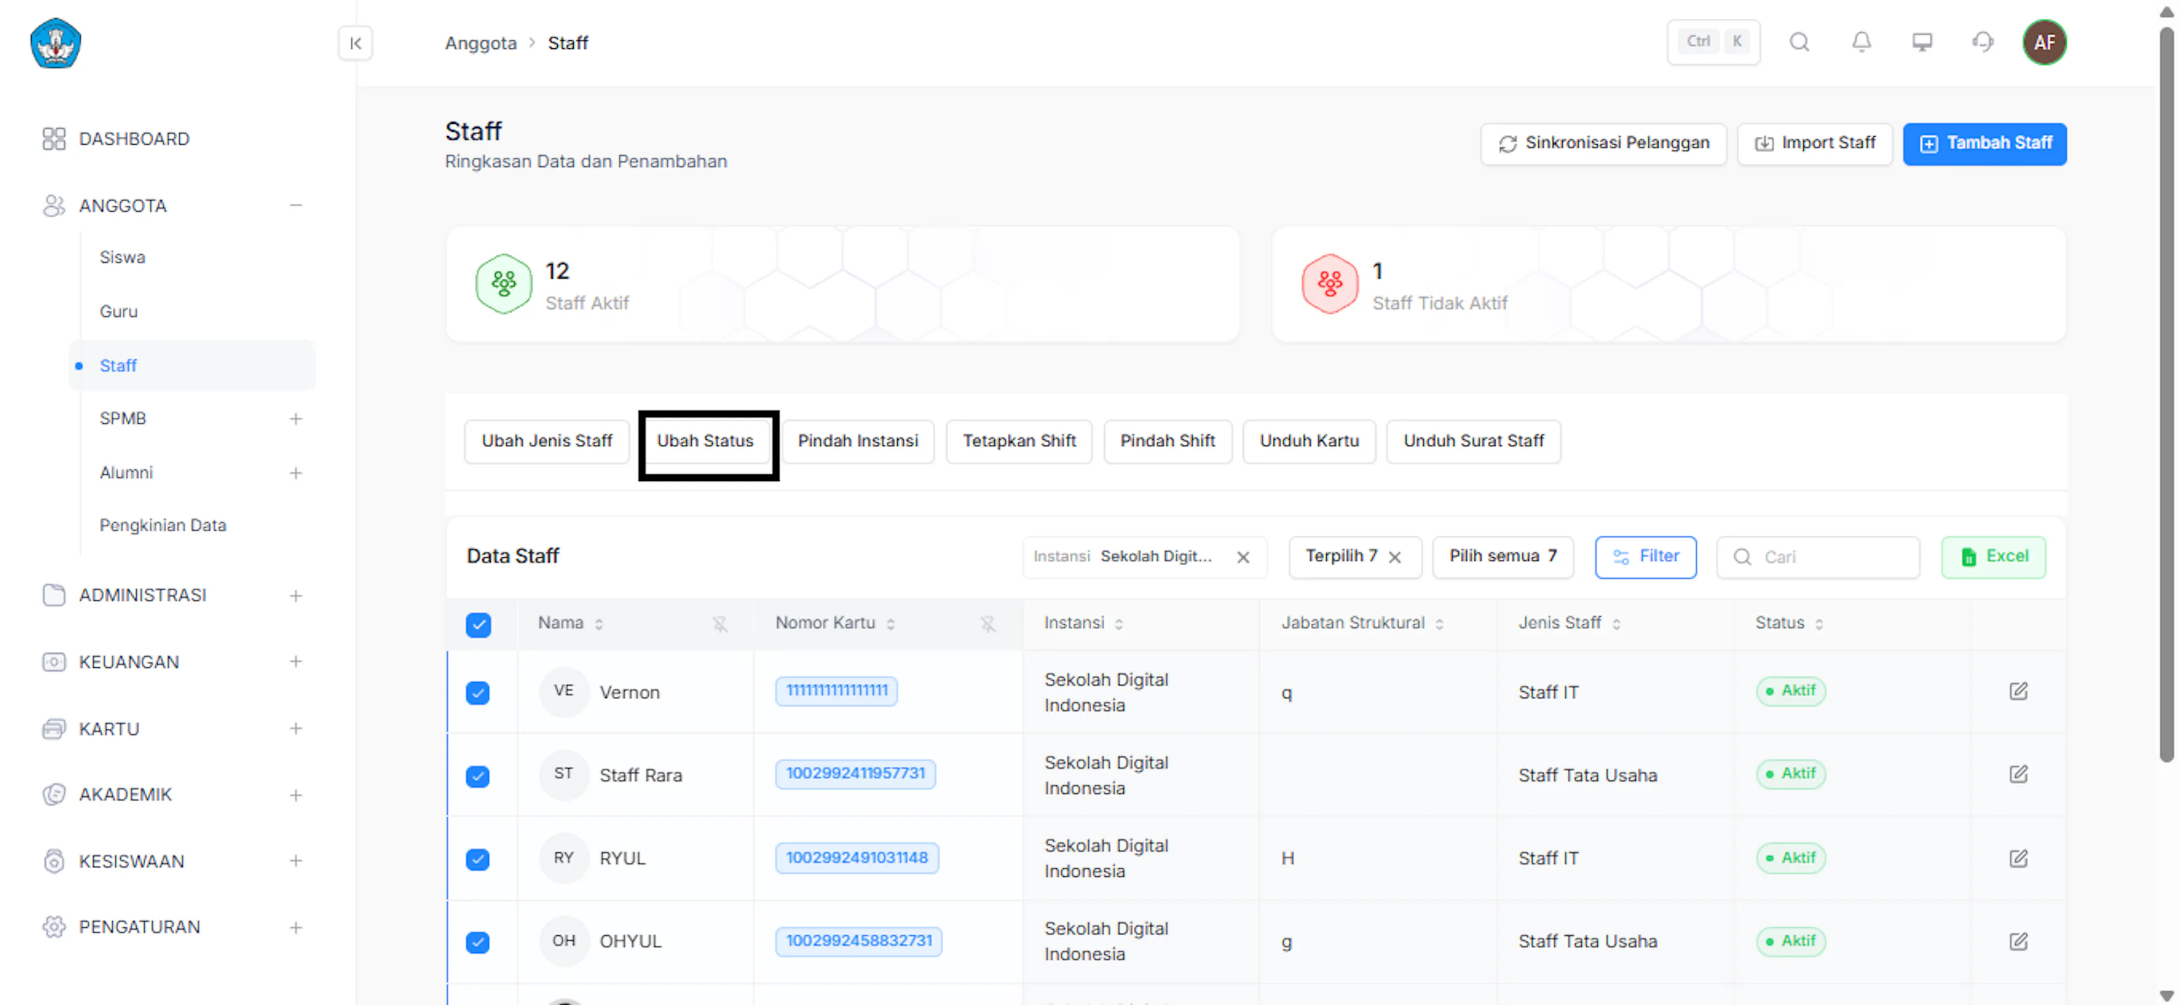Export data with the Excel button
The image size is (2179, 1005).
click(x=1993, y=557)
